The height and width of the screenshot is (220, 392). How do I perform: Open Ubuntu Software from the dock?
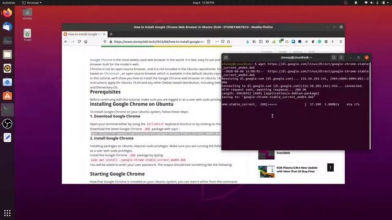point(7,96)
